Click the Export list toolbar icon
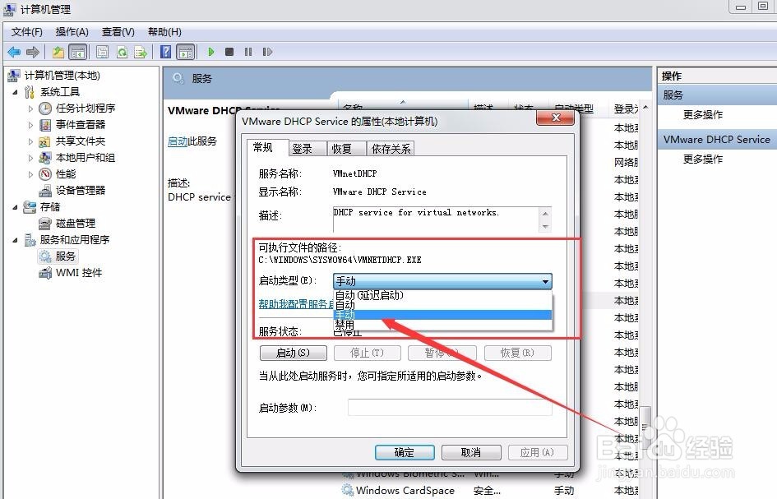This screenshot has height=499, width=777. coord(141,52)
